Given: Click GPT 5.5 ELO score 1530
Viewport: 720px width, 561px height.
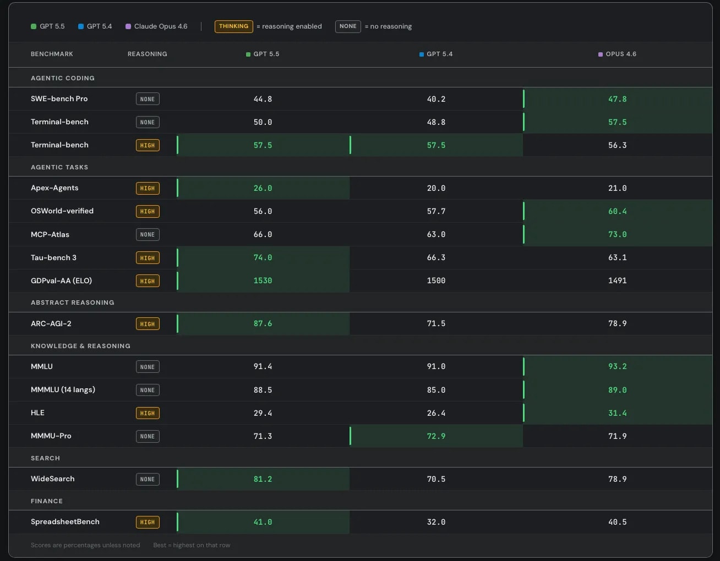Looking at the screenshot, I should coord(263,280).
